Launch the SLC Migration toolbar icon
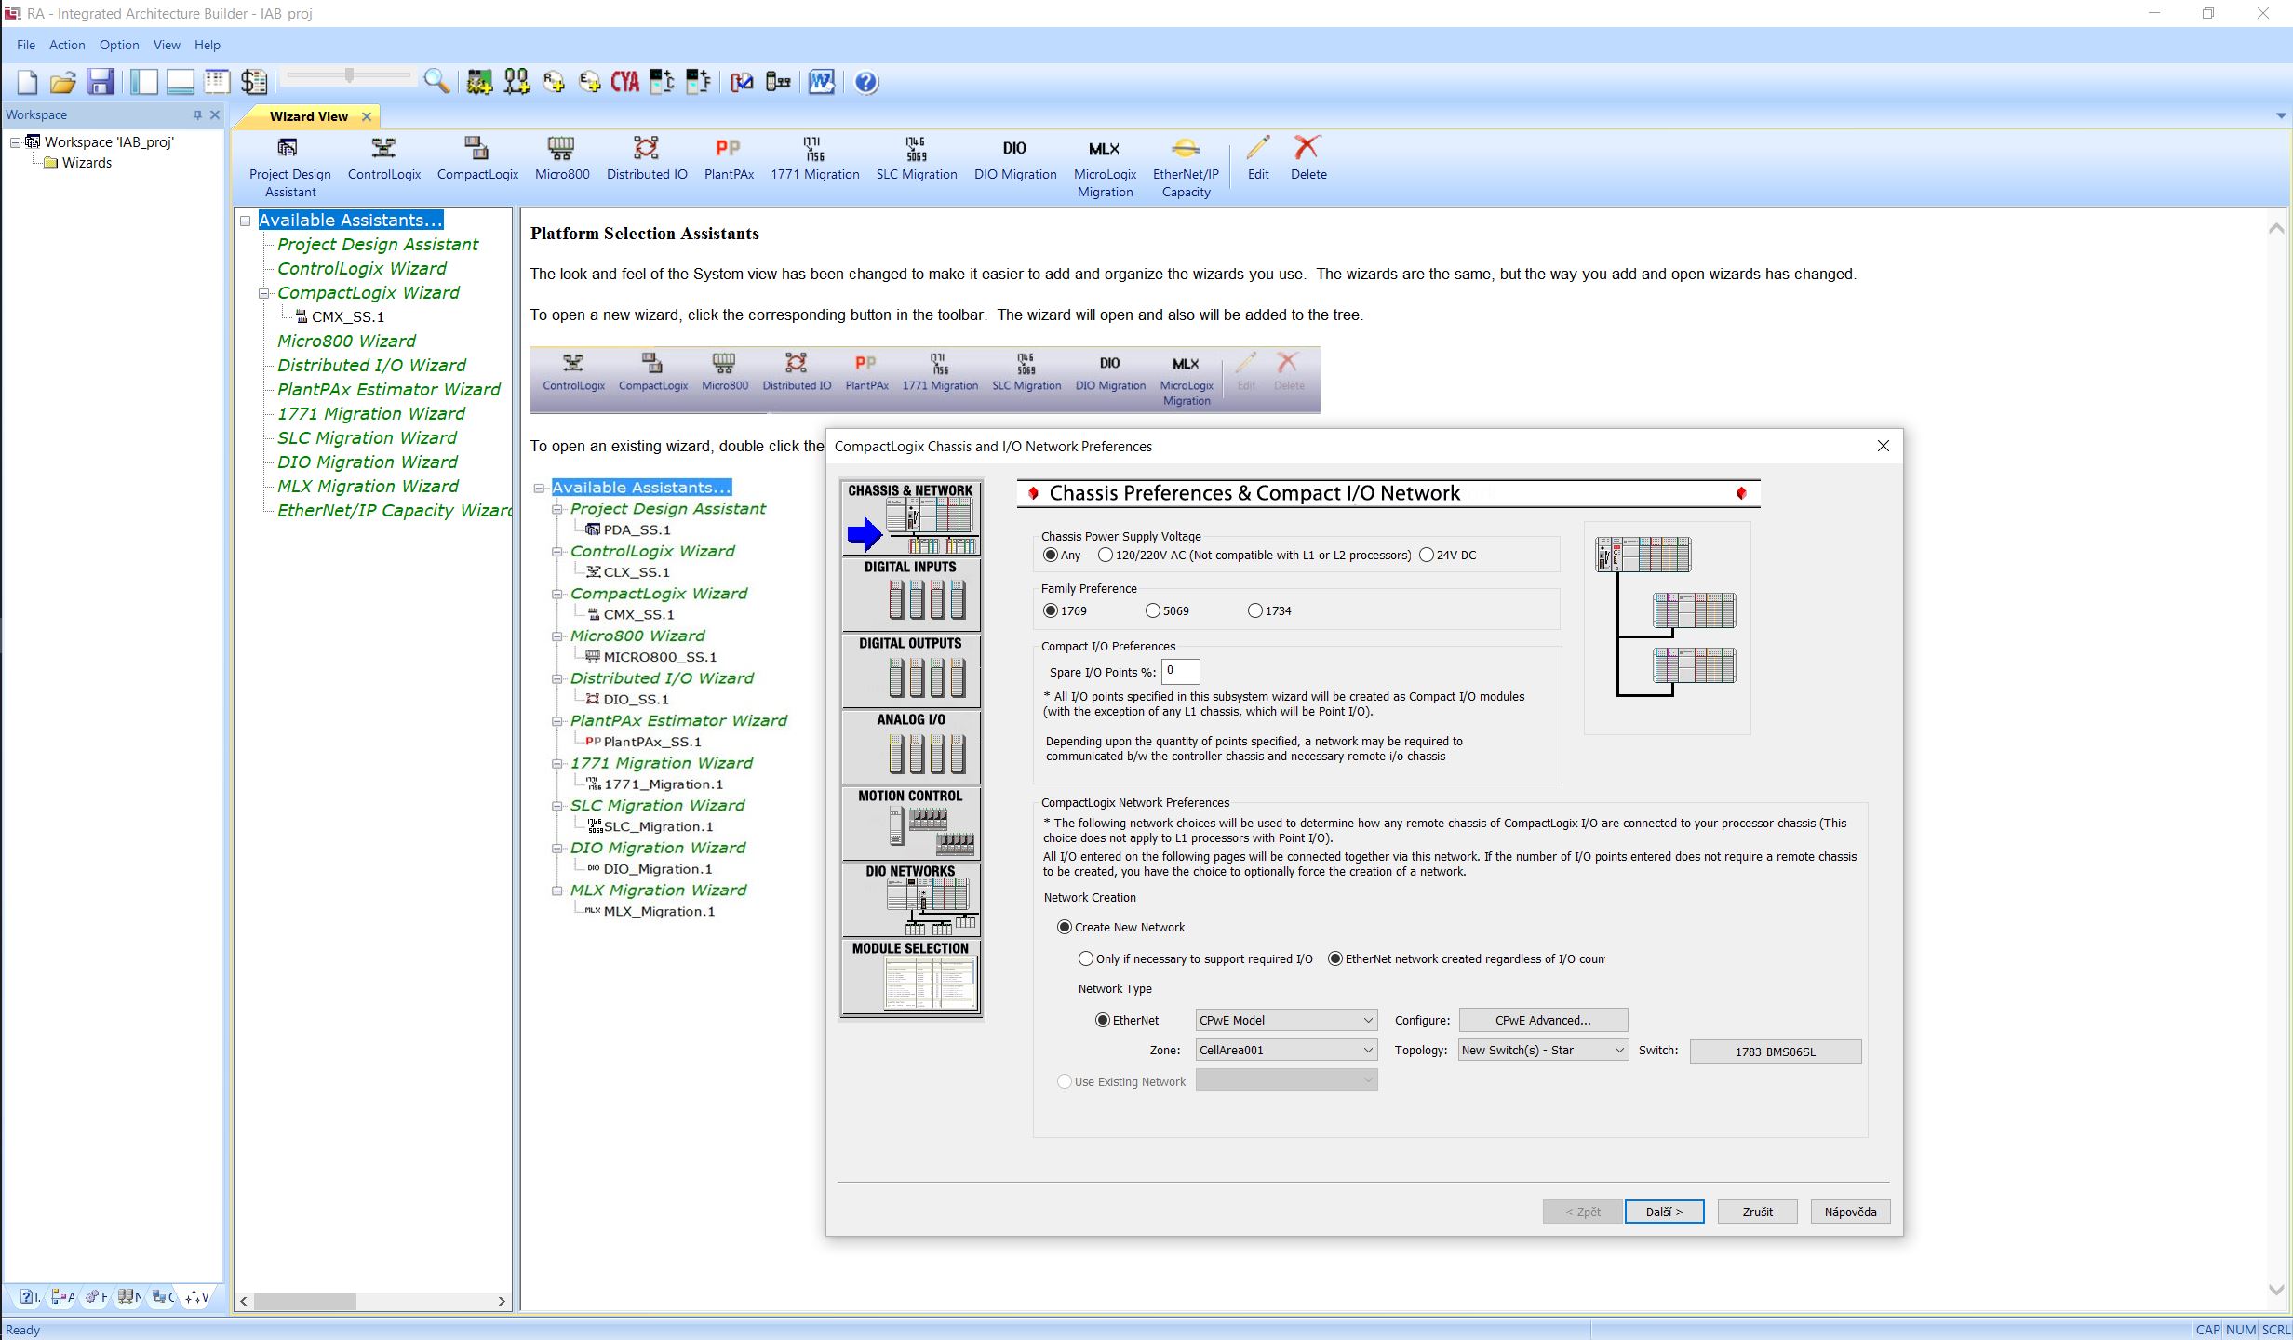2293x1340 pixels. (x=917, y=158)
